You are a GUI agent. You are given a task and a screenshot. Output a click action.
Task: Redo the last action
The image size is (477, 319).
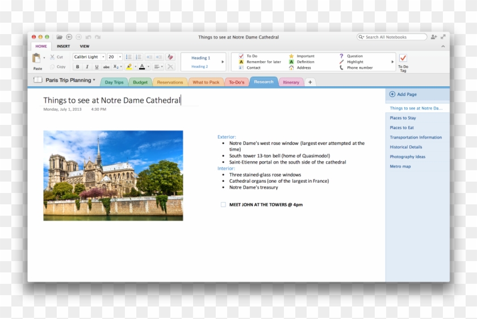[x=98, y=37]
